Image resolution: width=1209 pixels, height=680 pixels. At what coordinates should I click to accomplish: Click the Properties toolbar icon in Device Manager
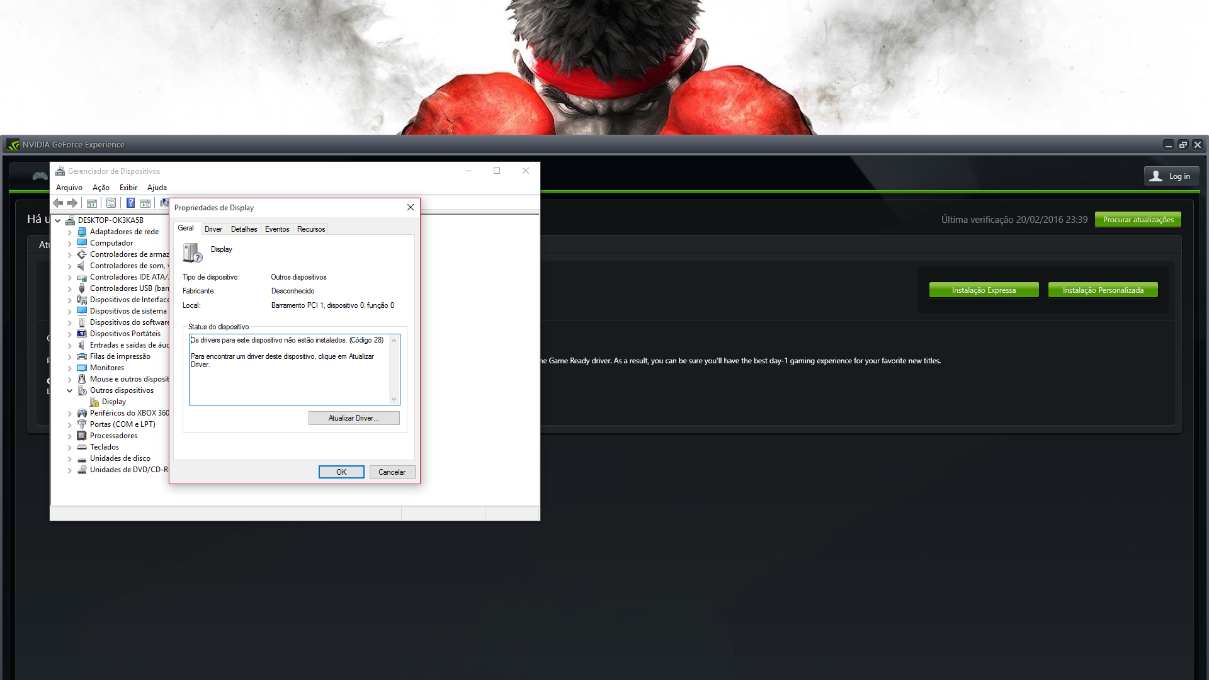[x=111, y=203]
